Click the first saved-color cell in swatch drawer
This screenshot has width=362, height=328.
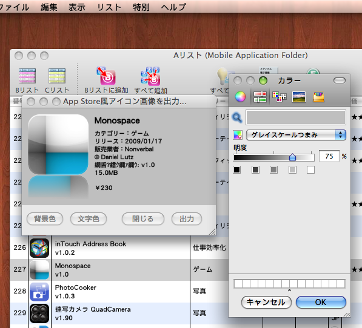[238, 284]
